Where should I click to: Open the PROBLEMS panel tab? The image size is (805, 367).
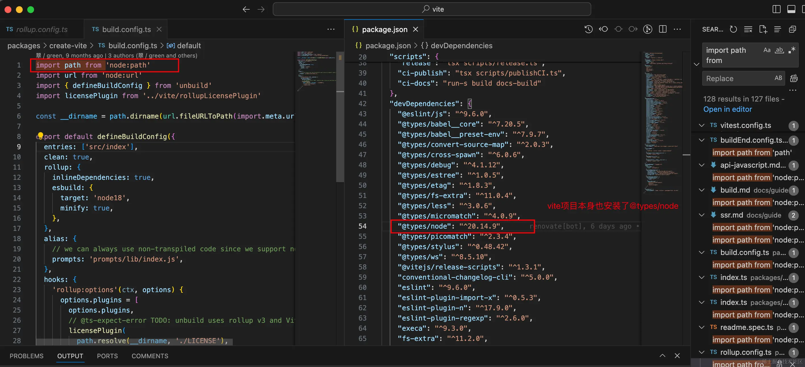click(27, 356)
